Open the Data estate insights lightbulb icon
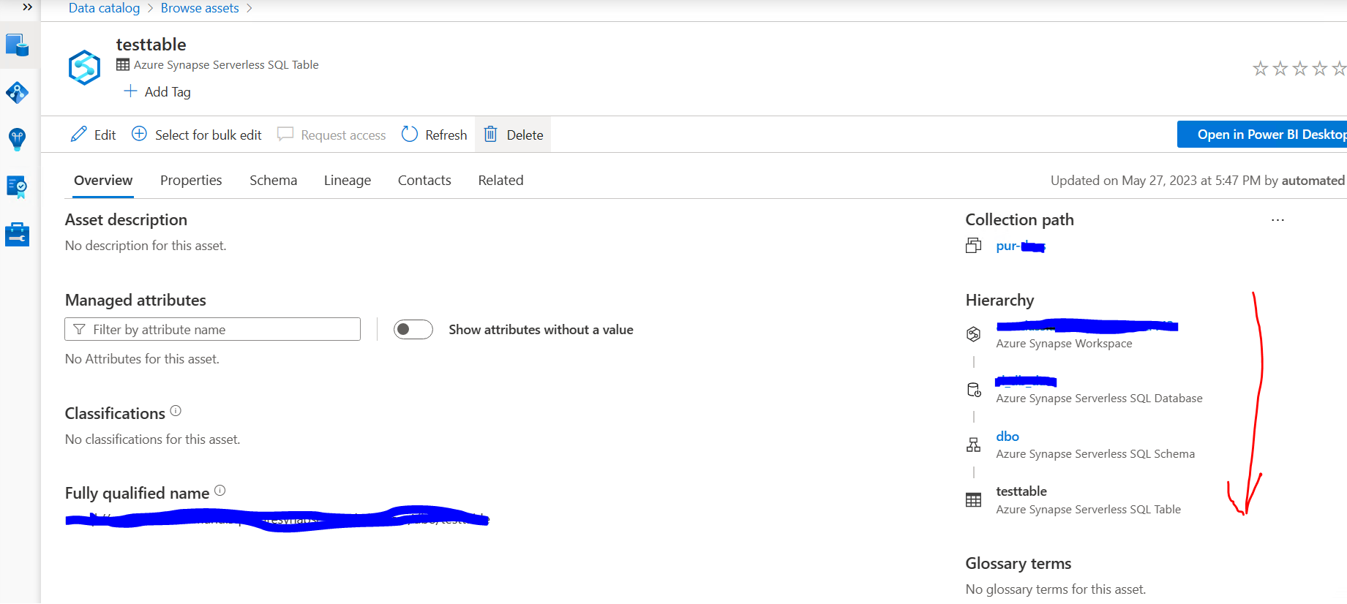The height and width of the screenshot is (604, 1347). tap(17, 139)
